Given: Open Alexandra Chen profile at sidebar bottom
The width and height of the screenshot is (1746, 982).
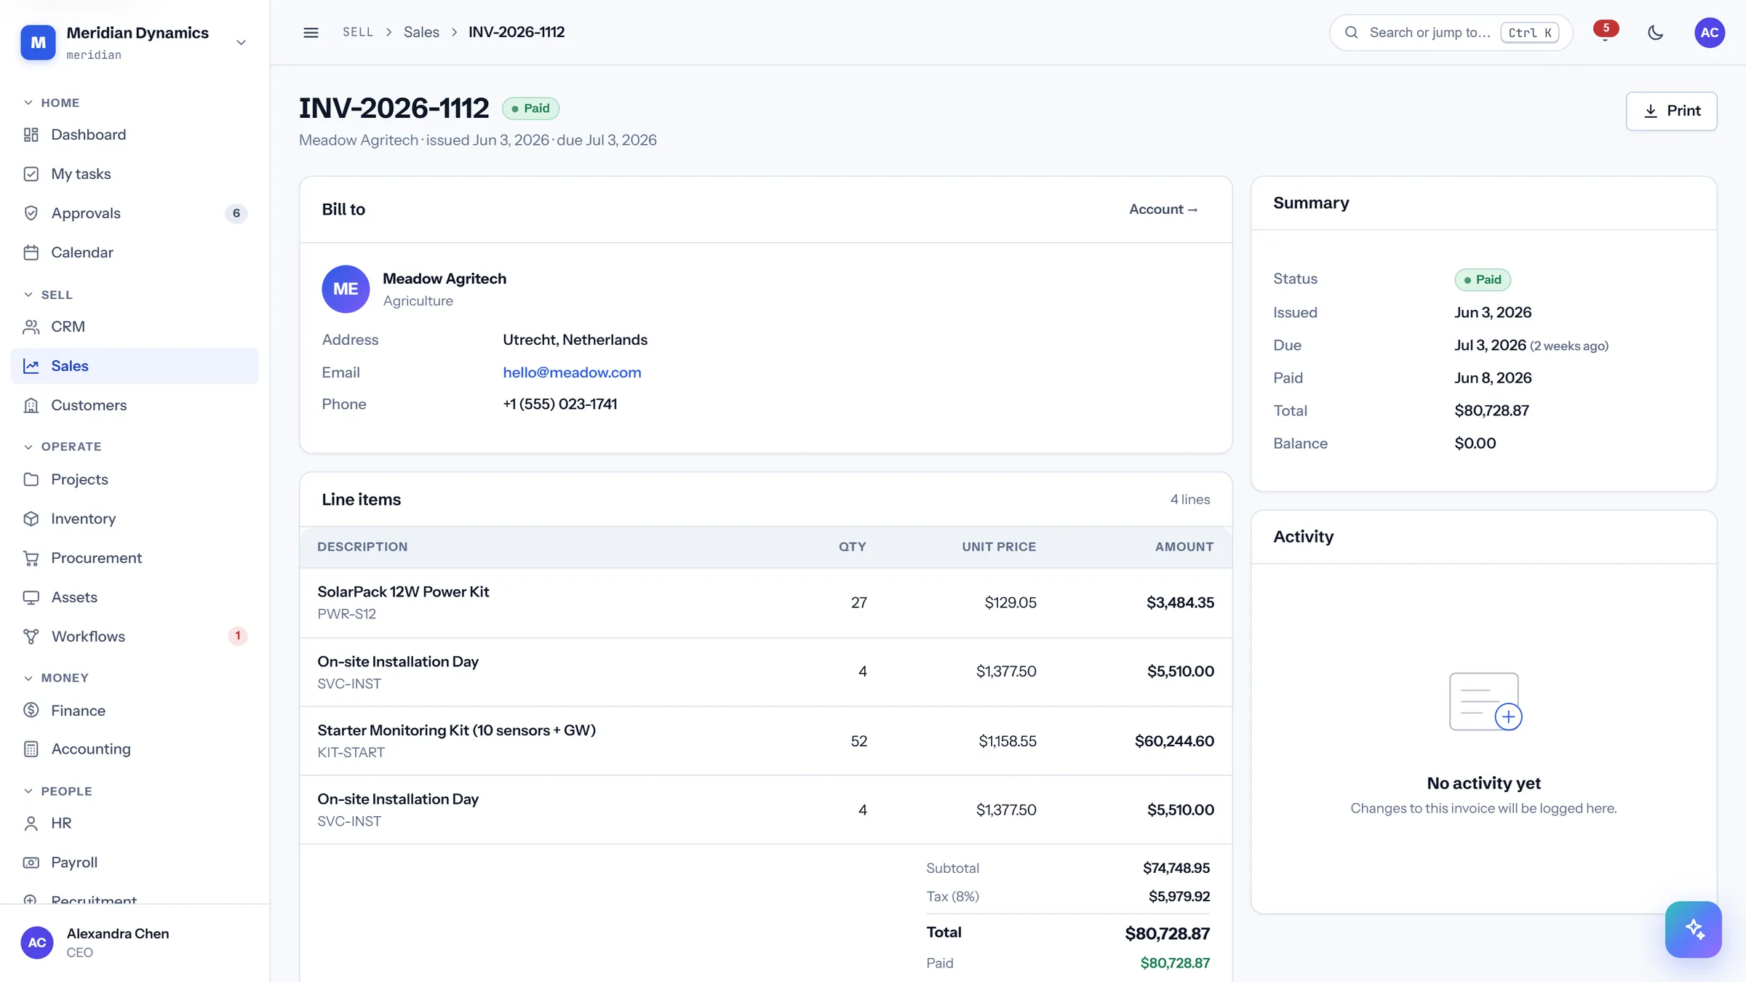Looking at the screenshot, I should click(x=135, y=943).
